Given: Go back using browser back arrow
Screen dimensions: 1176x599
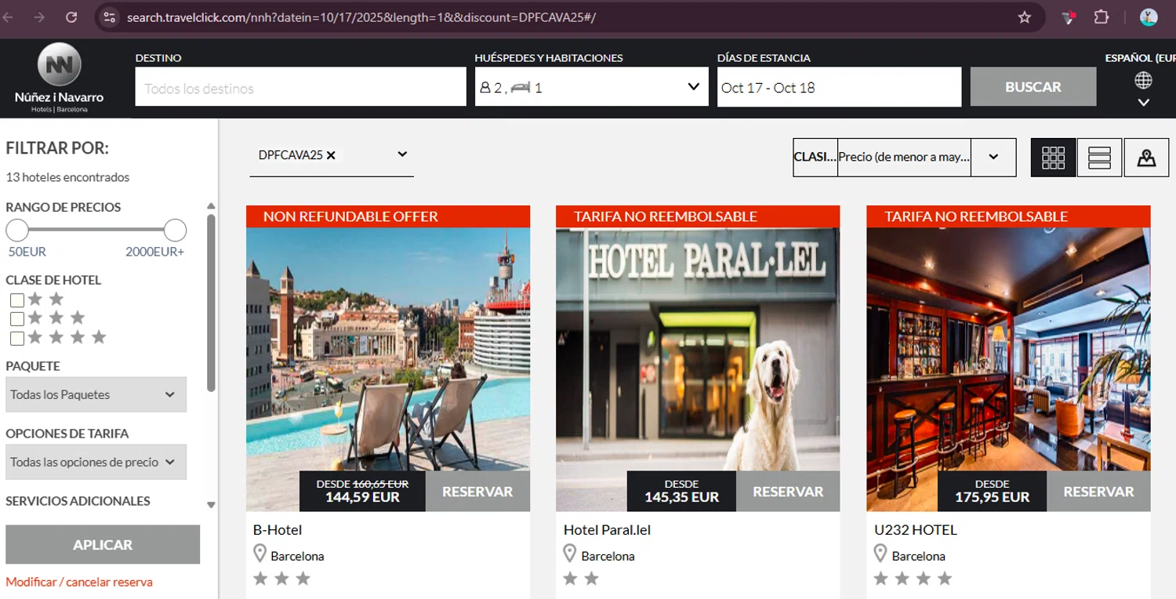Looking at the screenshot, I should (8, 17).
